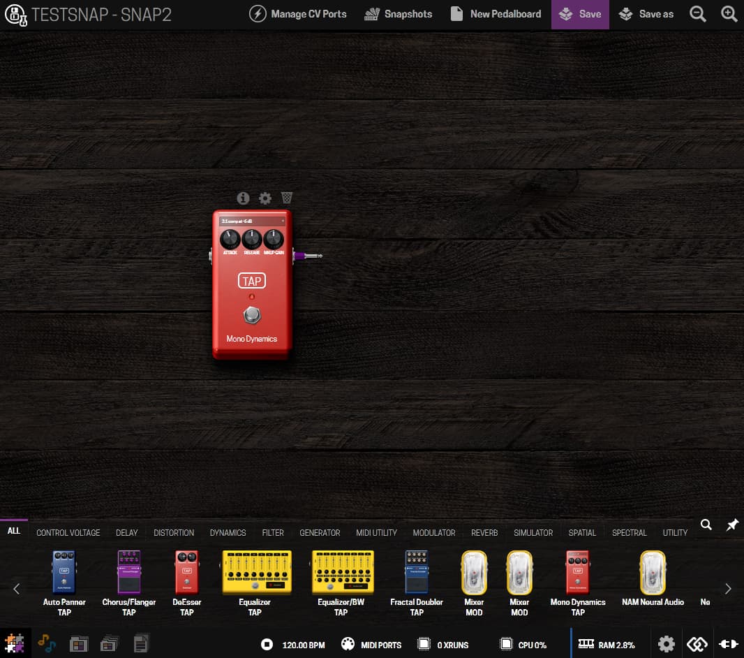Switch to CONTROL VOLTAGE category tab
The image size is (744, 658).
(68, 533)
